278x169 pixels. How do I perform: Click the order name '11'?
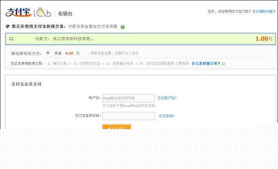pos(11,39)
